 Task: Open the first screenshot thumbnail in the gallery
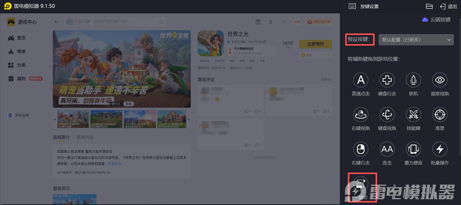click(73, 119)
